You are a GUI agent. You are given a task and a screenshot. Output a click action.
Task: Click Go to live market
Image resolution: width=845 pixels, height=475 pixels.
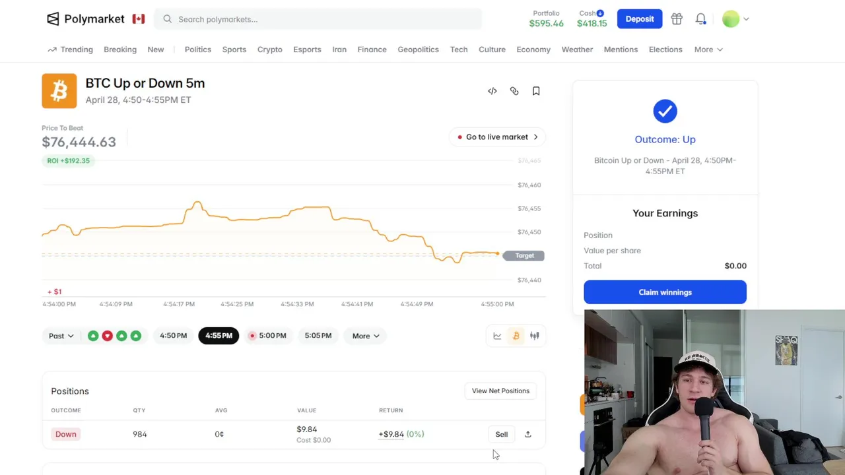coord(497,137)
